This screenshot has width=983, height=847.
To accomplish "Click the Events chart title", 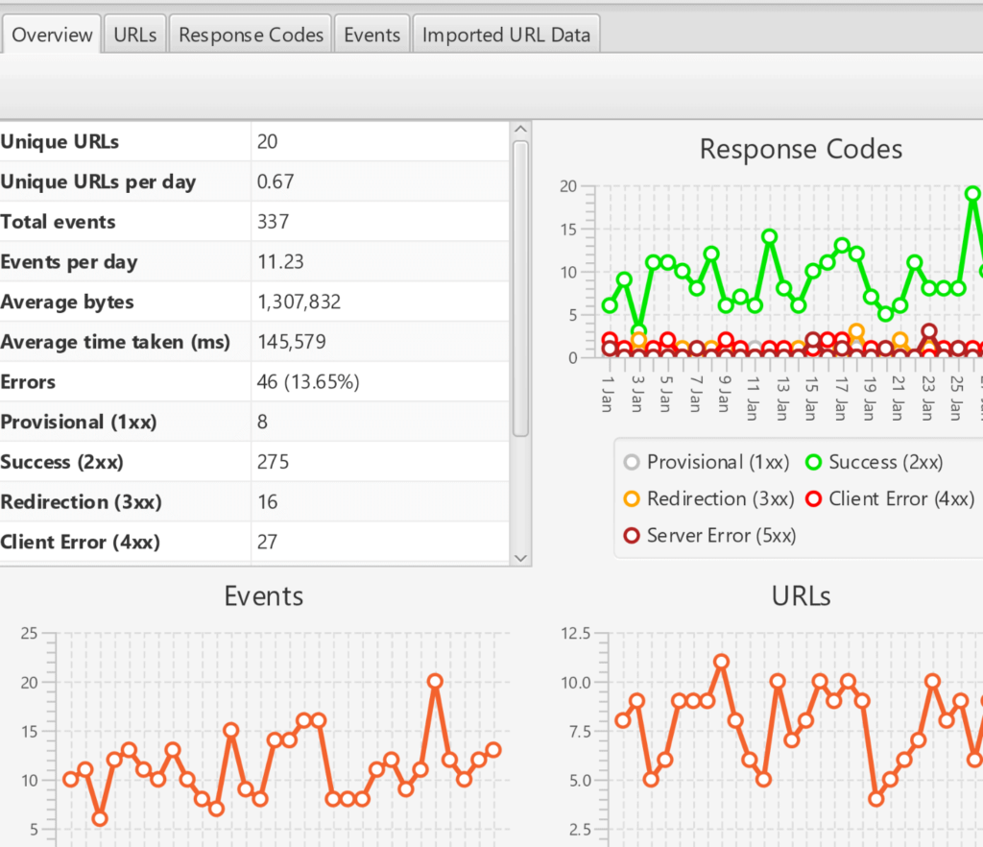I will 263,596.
